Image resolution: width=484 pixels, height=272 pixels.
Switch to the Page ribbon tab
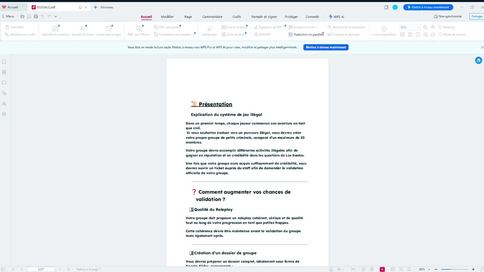188,17
